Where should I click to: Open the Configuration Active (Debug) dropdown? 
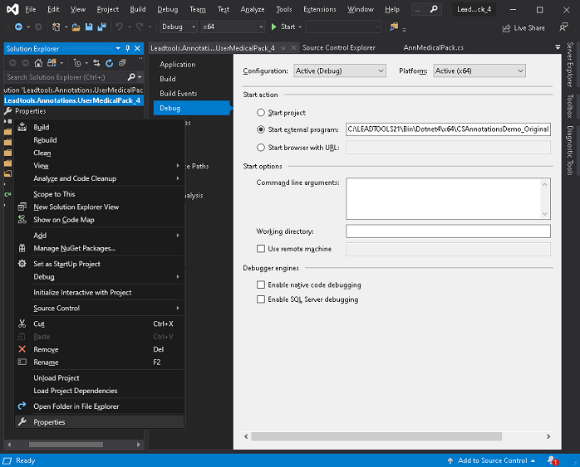pyautogui.click(x=340, y=71)
